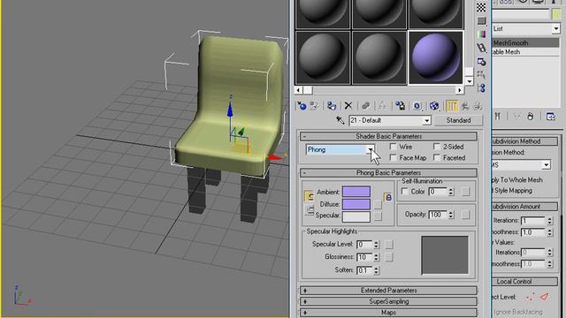Viewport: 566px width, 318px height.
Task: Enable the Wire checkbox
Action: 393,147
